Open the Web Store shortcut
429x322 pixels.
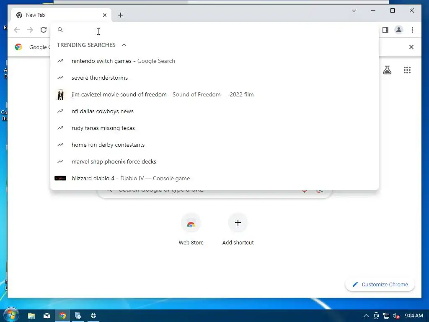[191, 229]
